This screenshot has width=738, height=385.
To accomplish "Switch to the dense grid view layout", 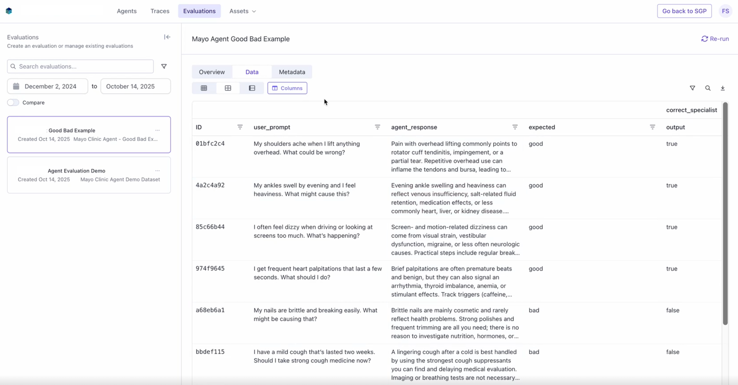I will tap(204, 88).
